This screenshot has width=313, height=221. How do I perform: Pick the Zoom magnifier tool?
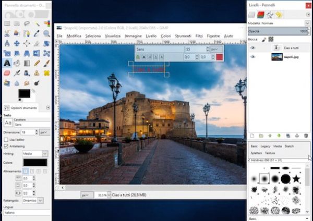coord(46,33)
